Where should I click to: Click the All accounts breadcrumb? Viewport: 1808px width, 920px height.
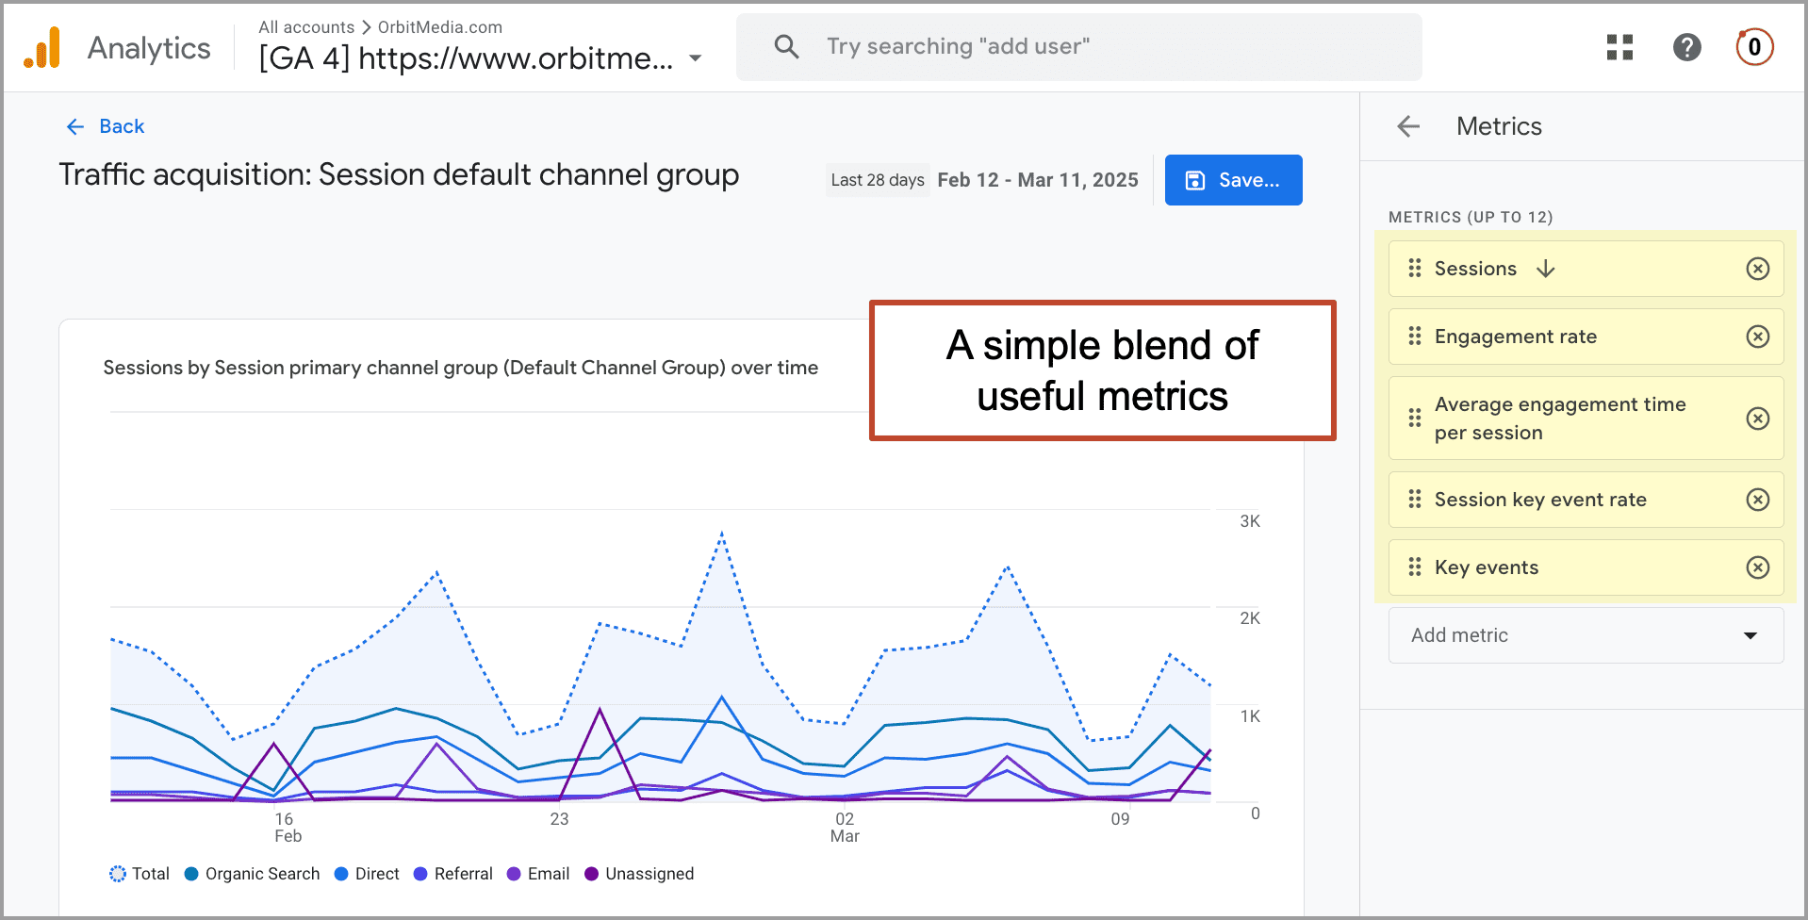click(306, 27)
